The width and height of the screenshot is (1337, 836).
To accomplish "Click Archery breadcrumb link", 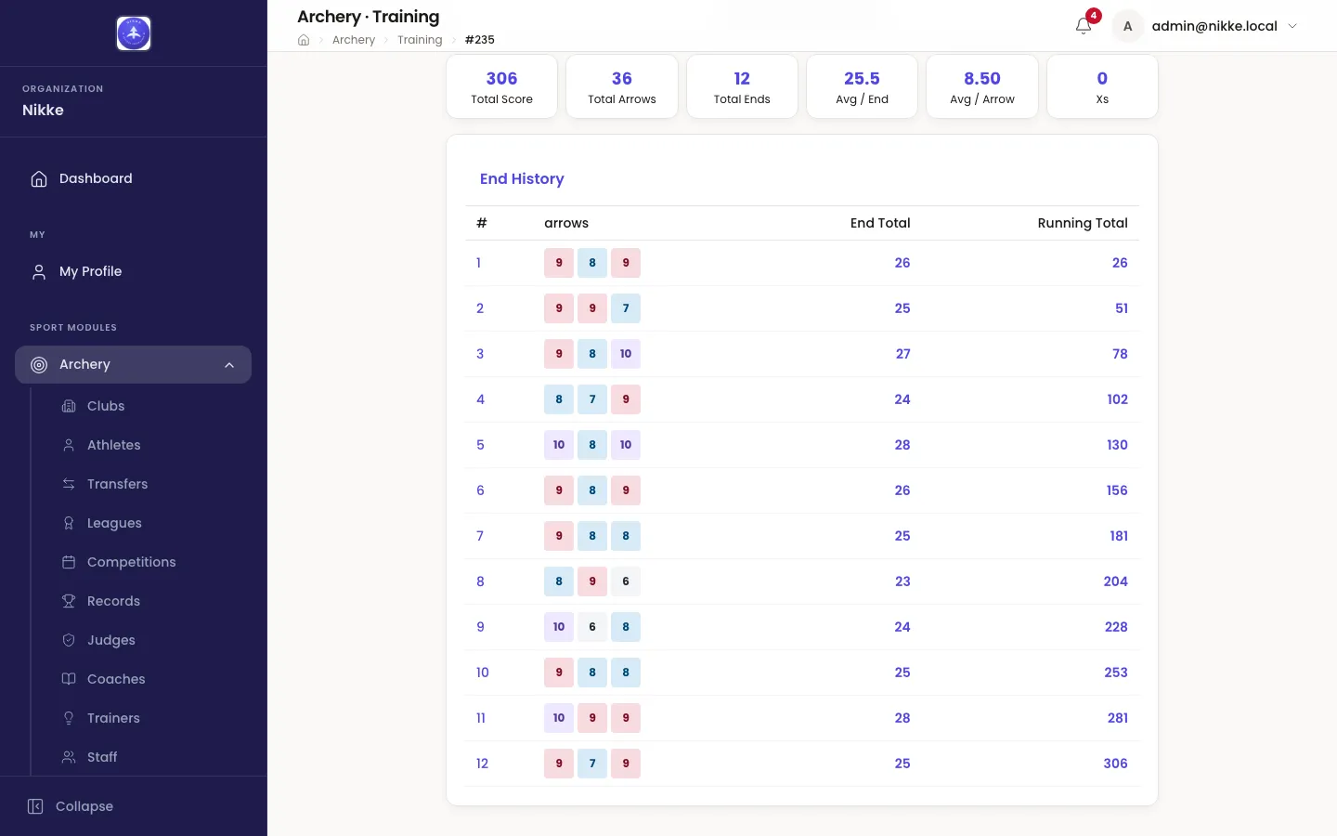I will [x=354, y=40].
